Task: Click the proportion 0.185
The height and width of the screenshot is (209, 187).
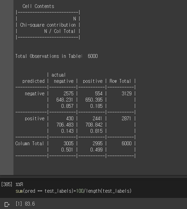Action: [x=96, y=106]
